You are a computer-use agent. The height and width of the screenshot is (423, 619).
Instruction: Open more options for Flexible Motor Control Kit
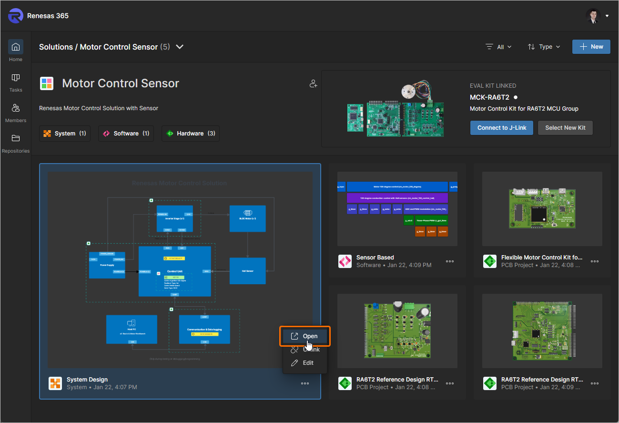595,261
